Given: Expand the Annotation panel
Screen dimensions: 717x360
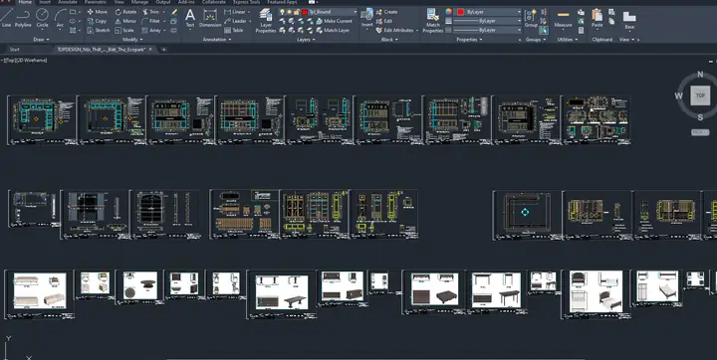Looking at the screenshot, I should 216,40.
